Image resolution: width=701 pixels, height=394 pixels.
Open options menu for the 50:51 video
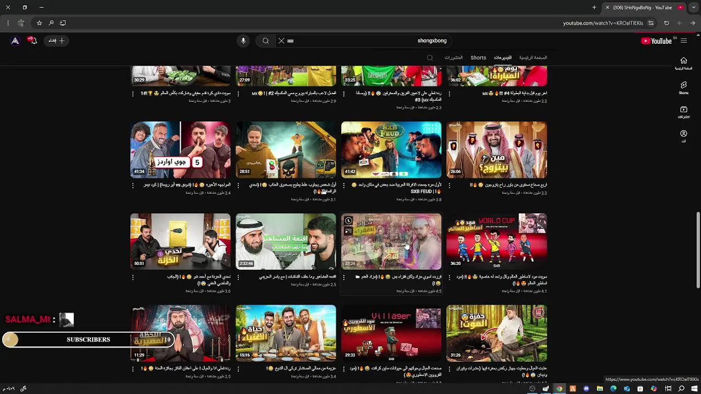tap(133, 277)
